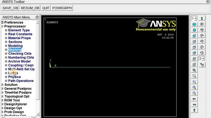Expand General Postproc plus box

click(x=2, y=88)
